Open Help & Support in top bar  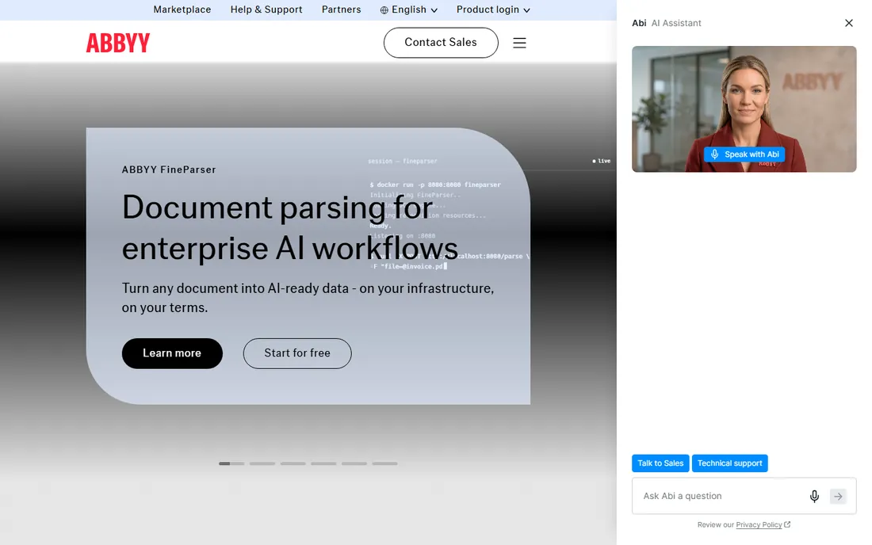pos(266,10)
